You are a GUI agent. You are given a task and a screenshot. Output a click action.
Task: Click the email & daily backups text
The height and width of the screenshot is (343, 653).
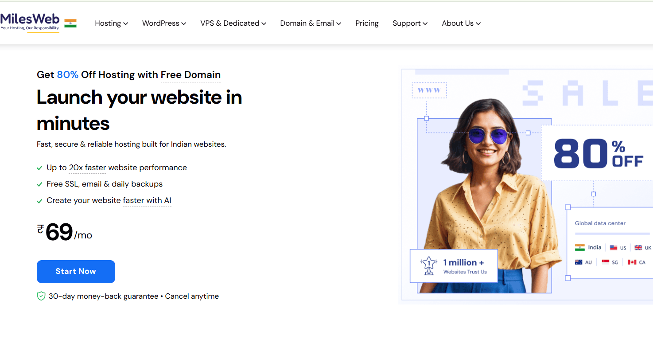[122, 184]
